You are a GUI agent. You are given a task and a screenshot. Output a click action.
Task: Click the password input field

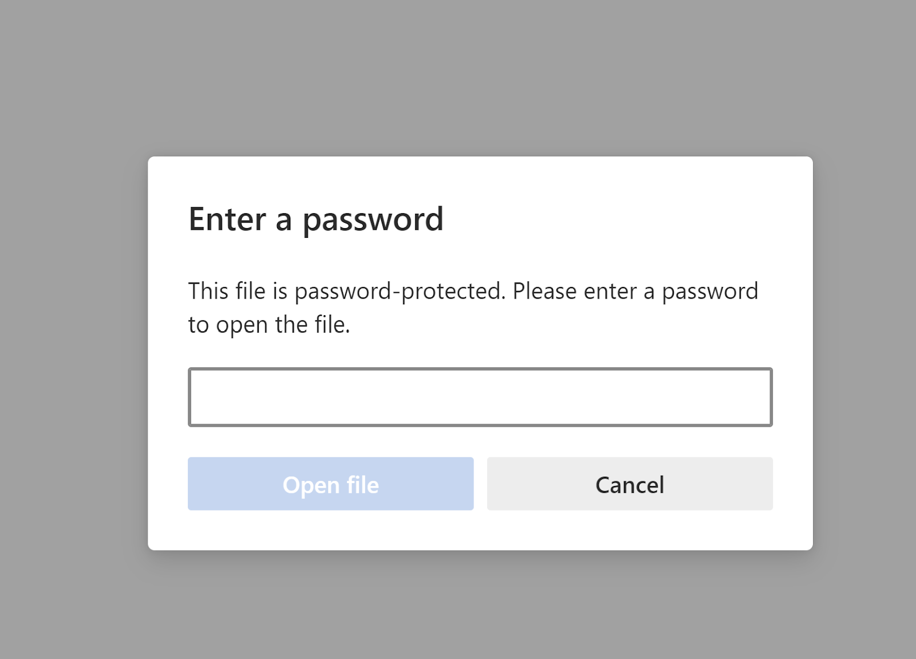coord(480,397)
